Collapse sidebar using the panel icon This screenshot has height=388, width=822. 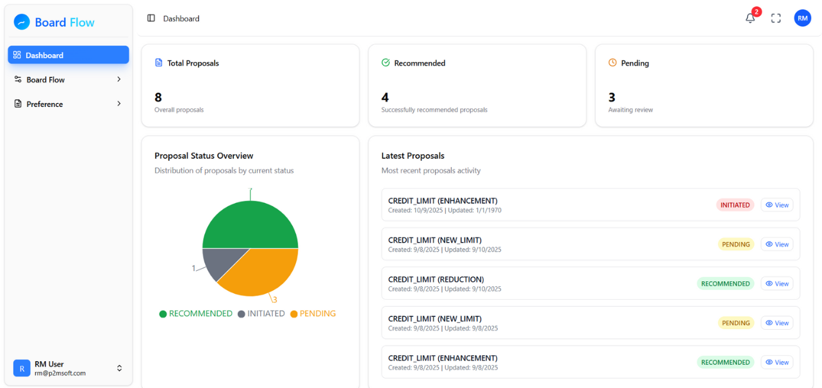pos(151,19)
